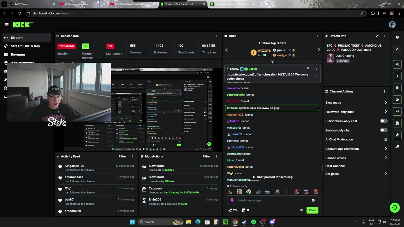Switch to the RANGIRAM BALKANSKU tab
This screenshot has width=404, height=227.
click(133, 4)
